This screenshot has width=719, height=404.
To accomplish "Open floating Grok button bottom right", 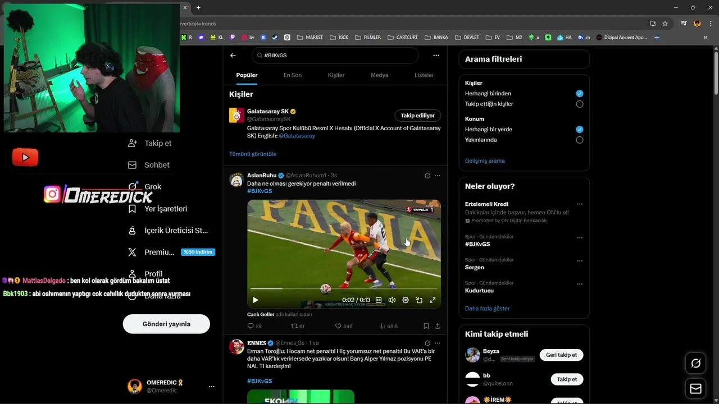I will (696, 364).
